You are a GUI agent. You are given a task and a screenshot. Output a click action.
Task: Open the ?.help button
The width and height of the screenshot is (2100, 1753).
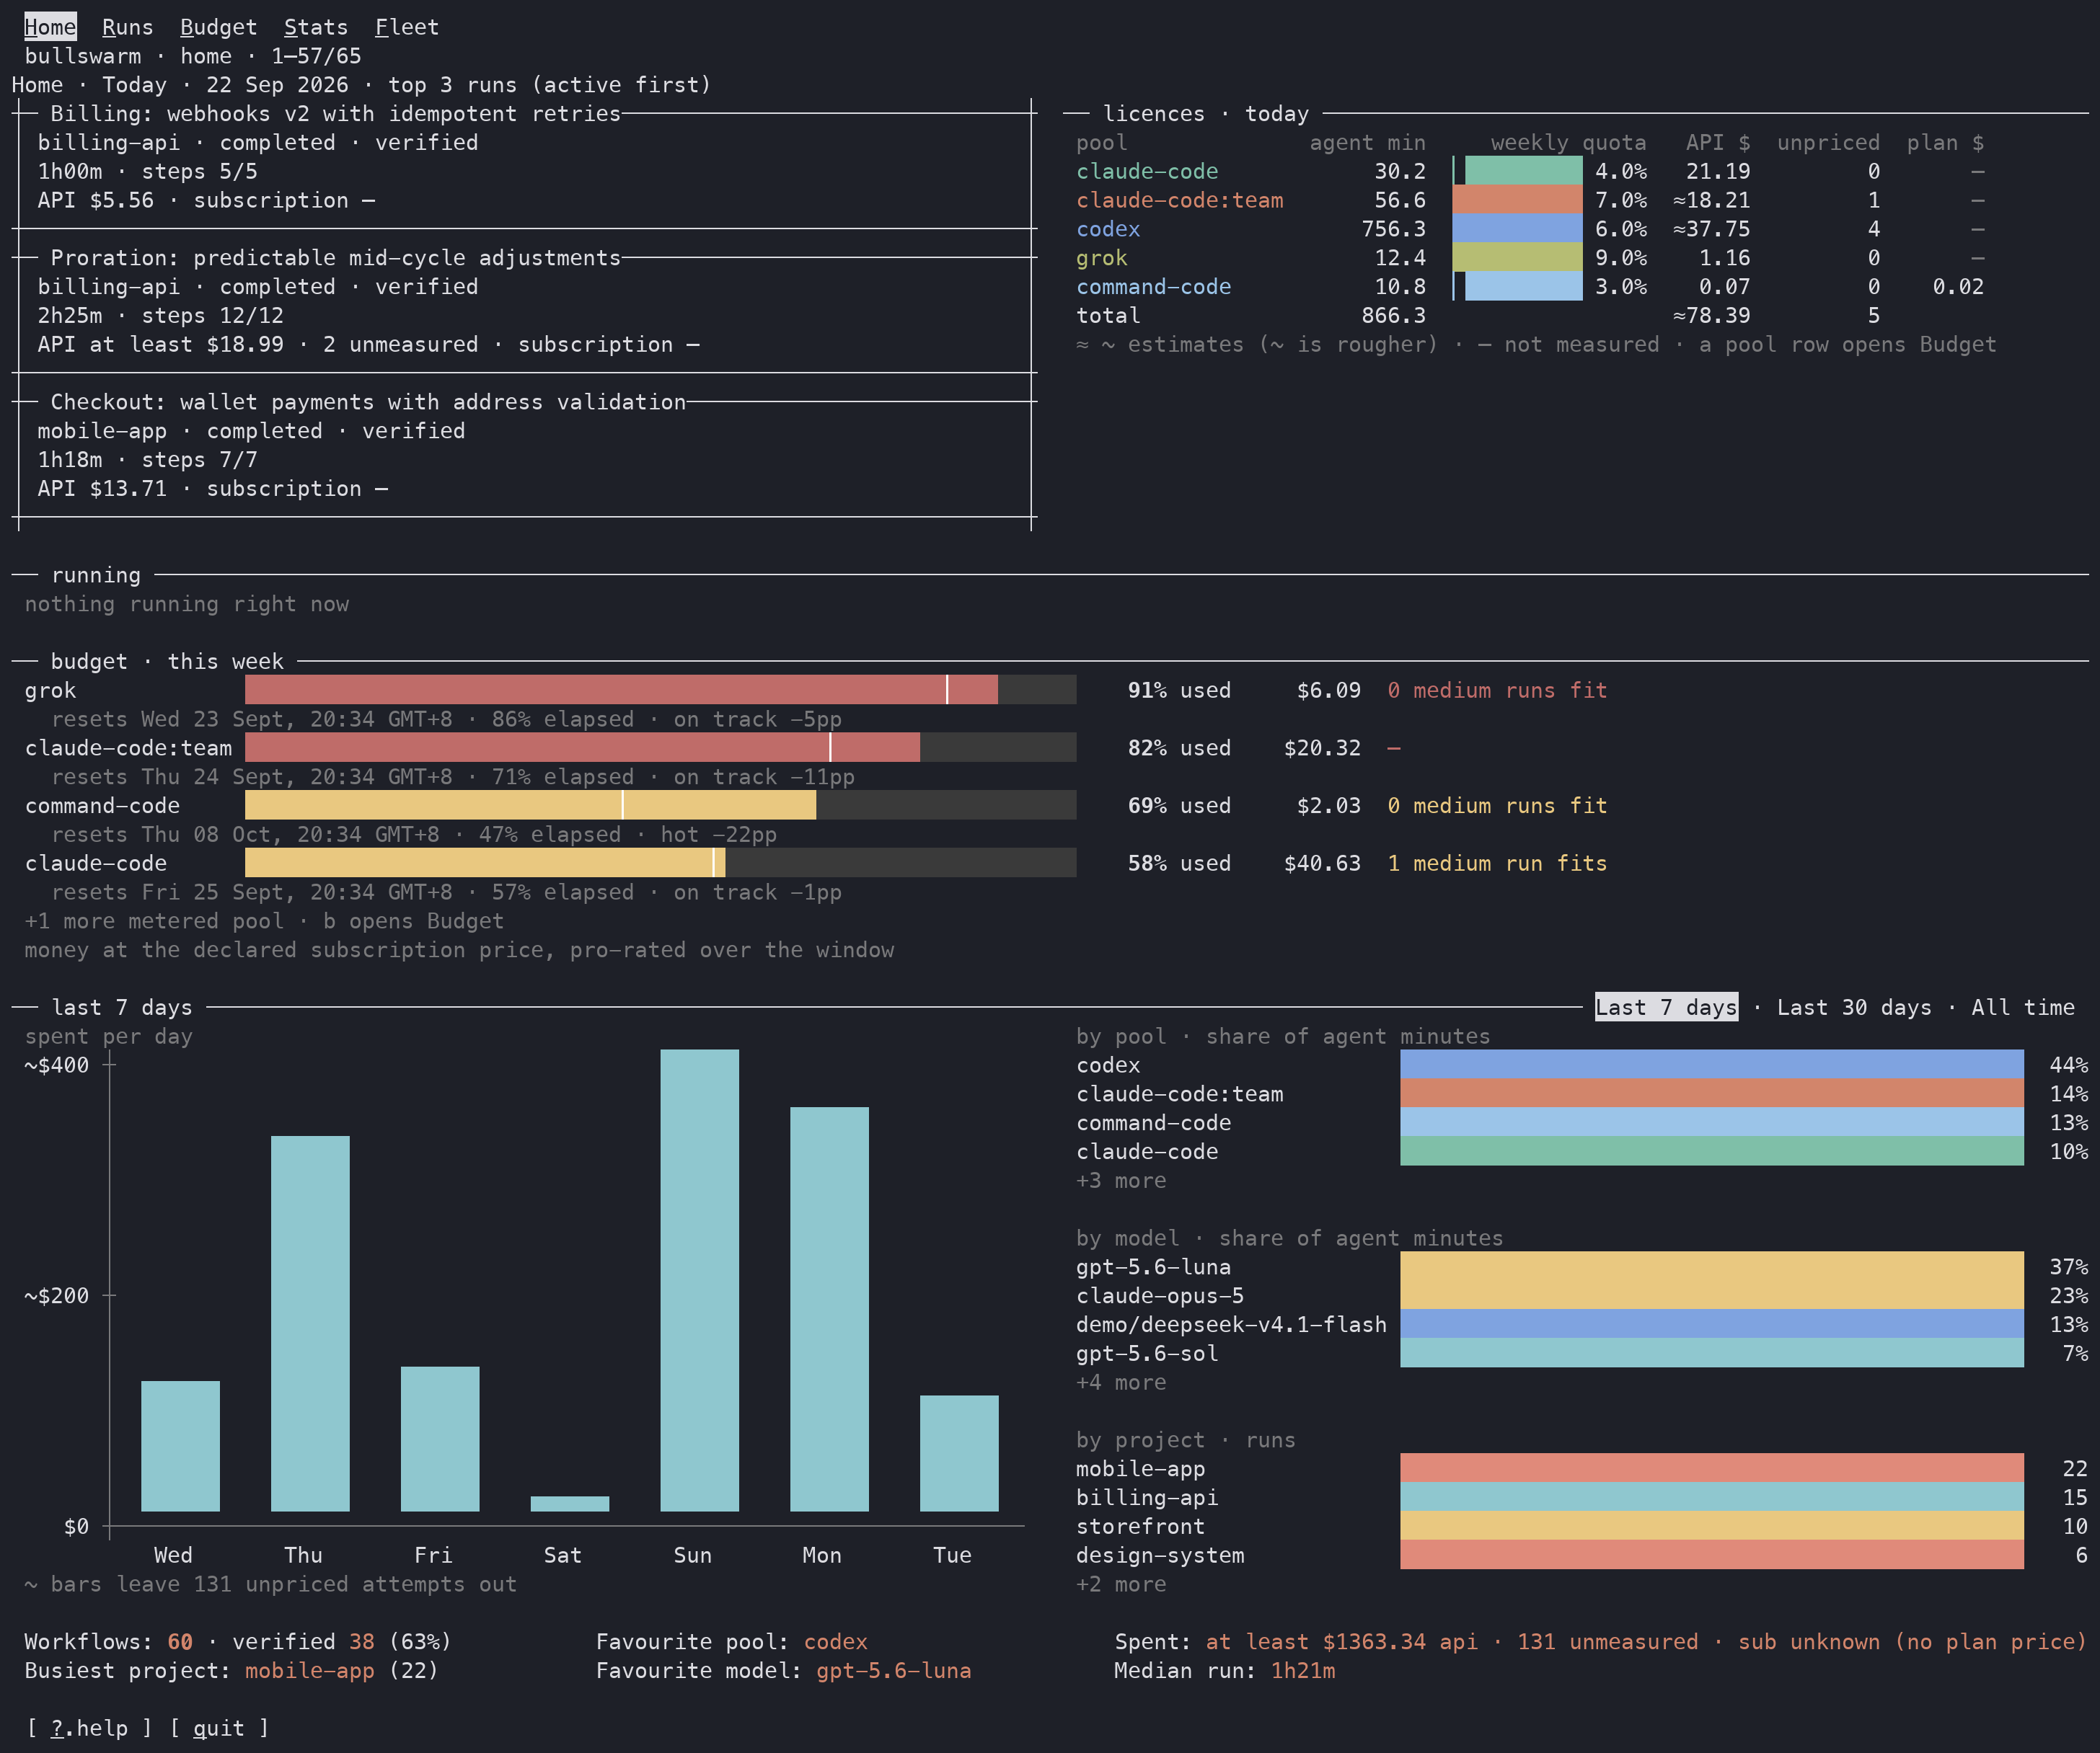(89, 1728)
